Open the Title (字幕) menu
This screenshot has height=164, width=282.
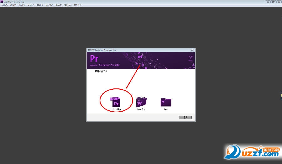tap(59, 5)
